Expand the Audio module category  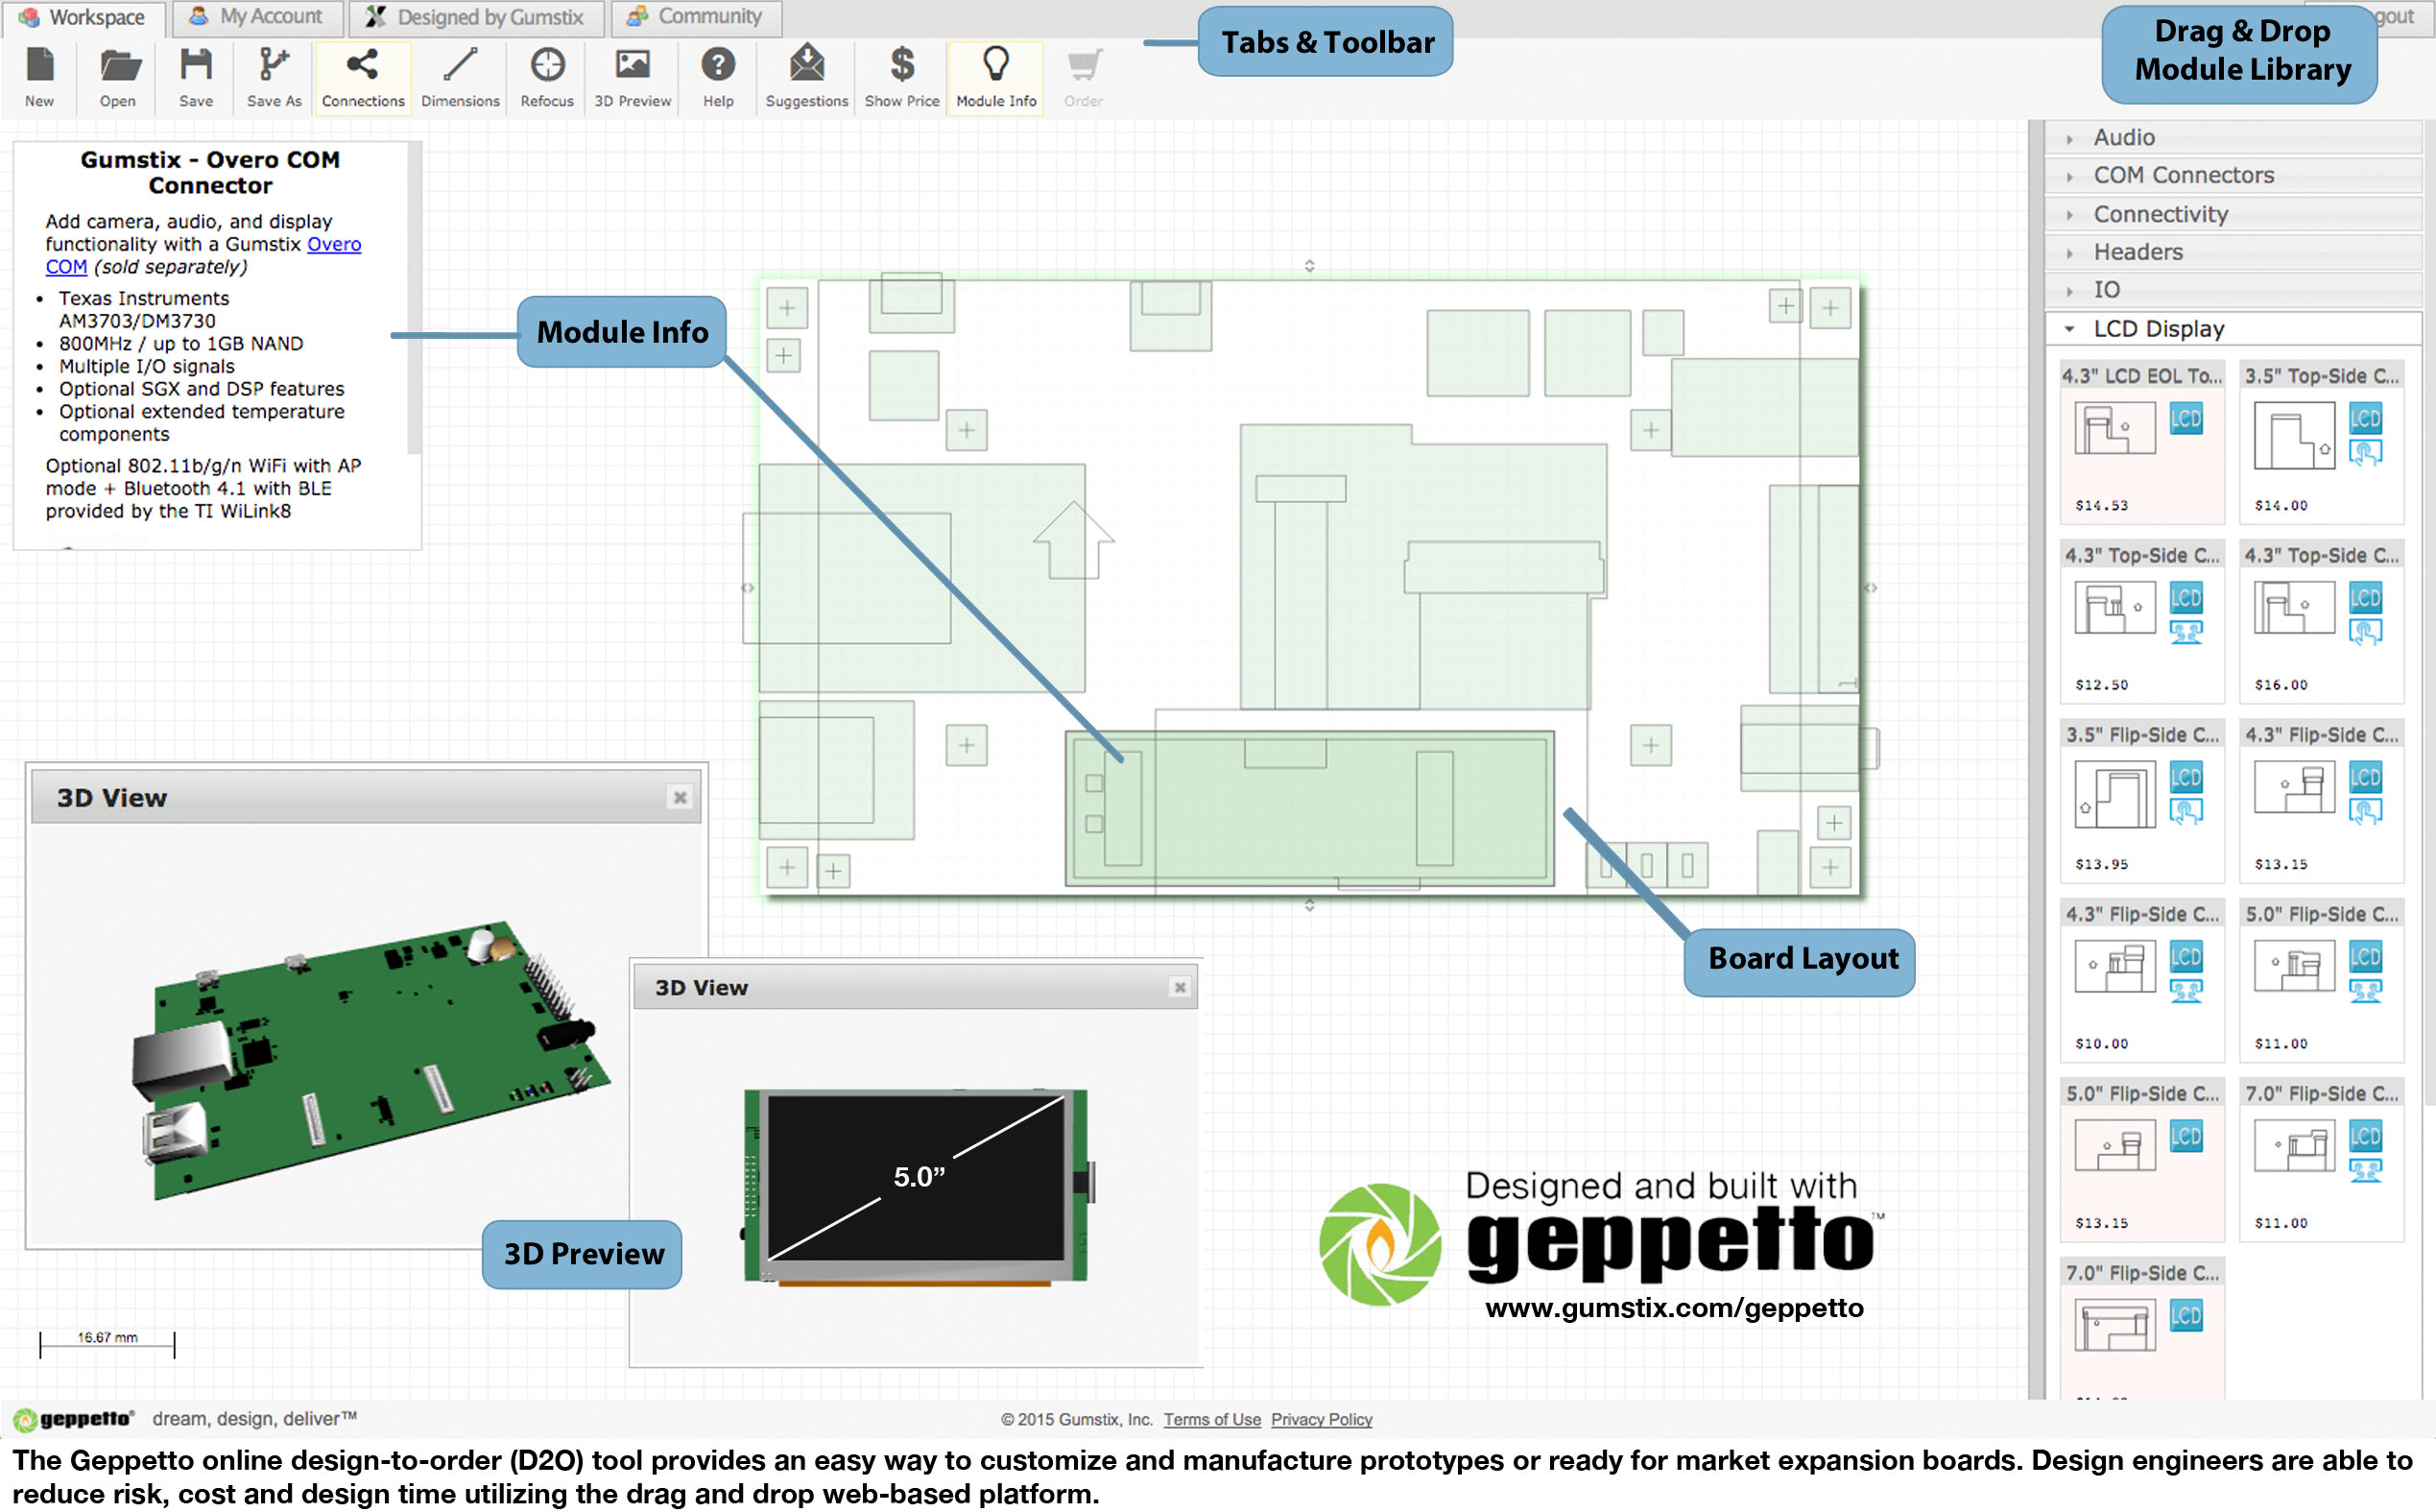2233,137
